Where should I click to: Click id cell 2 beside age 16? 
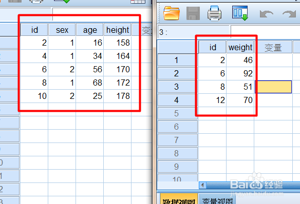(x=34, y=43)
